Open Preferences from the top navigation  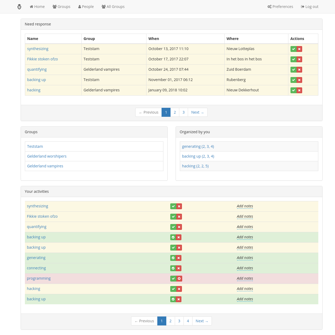click(280, 7)
